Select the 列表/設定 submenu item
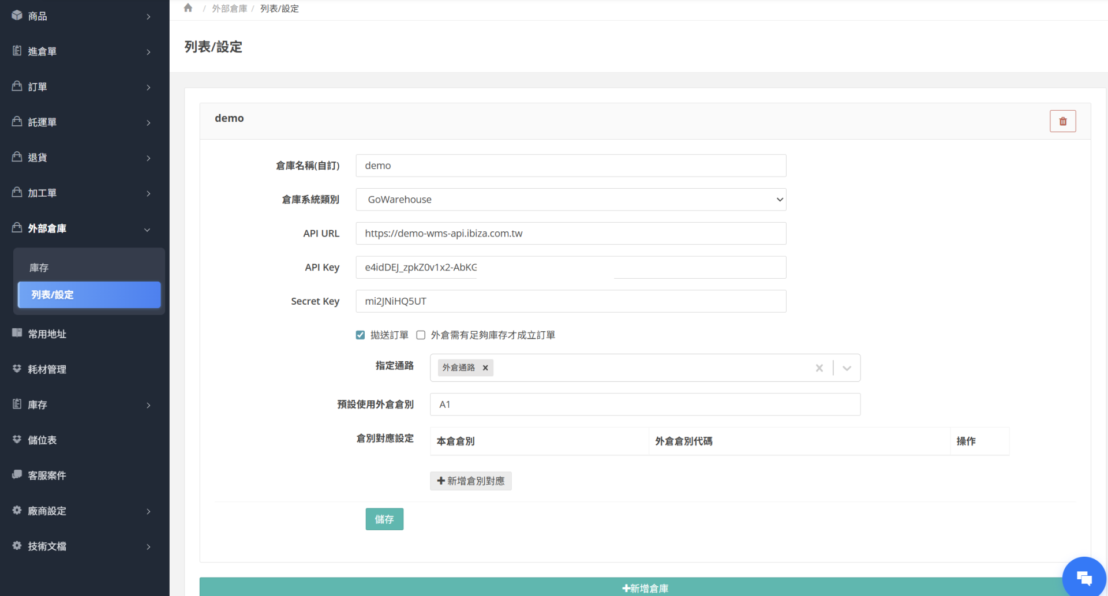Image resolution: width=1108 pixels, height=596 pixels. point(89,295)
